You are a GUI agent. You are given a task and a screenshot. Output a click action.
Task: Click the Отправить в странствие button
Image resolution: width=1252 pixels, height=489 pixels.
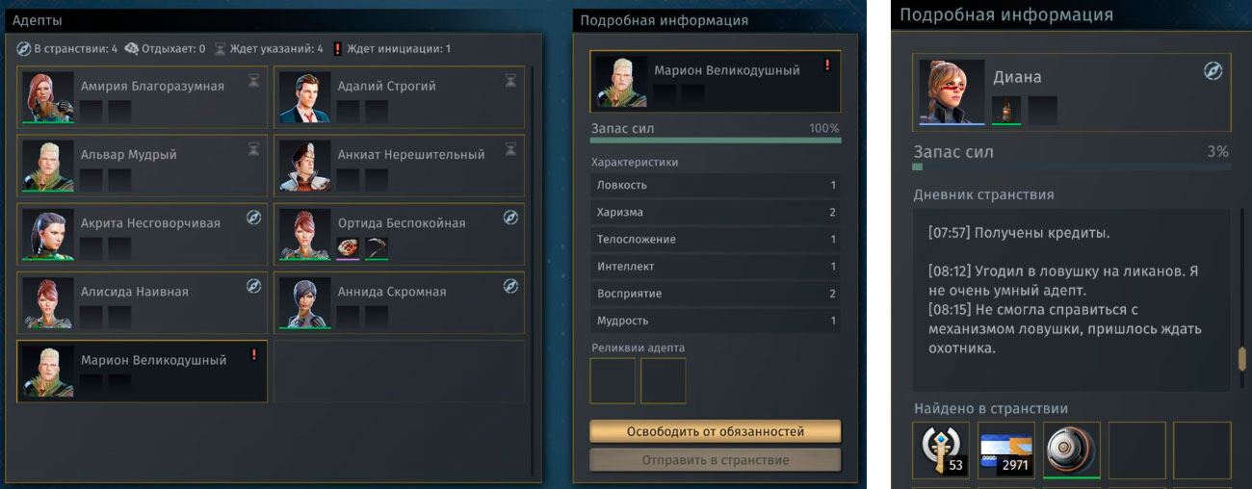pyautogui.click(x=716, y=460)
